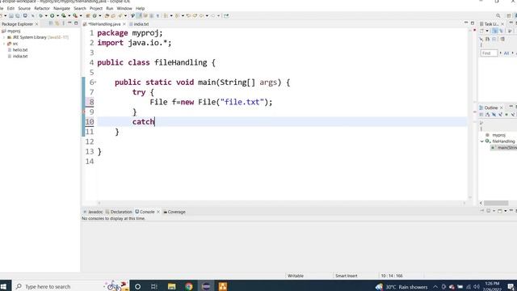Image resolution: width=517 pixels, height=291 pixels.
Task: Toggle Hide Fields in Outline toolbar
Action: (494, 115)
